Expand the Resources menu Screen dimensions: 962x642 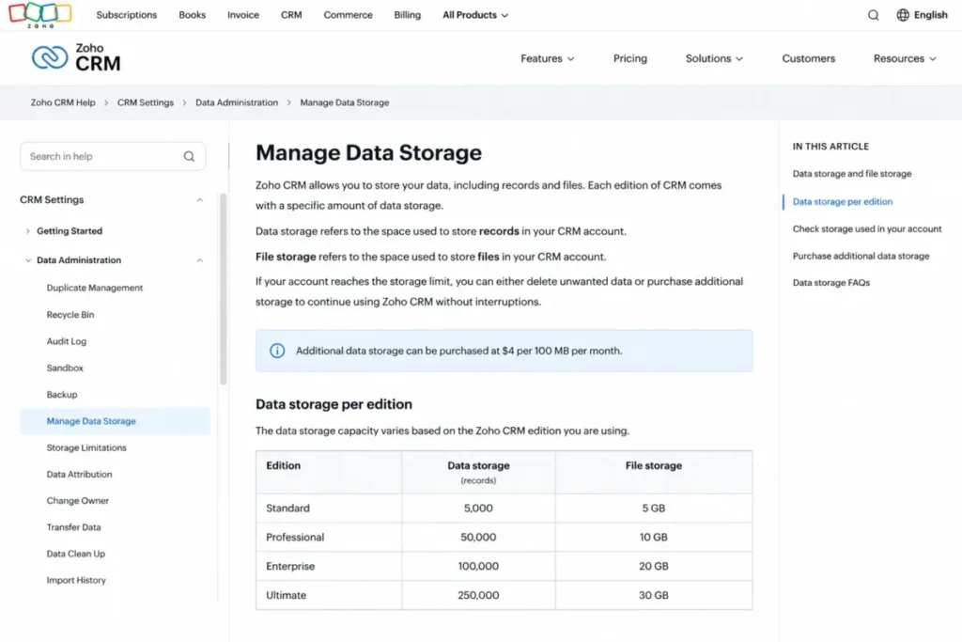click(x=905, y=58)
